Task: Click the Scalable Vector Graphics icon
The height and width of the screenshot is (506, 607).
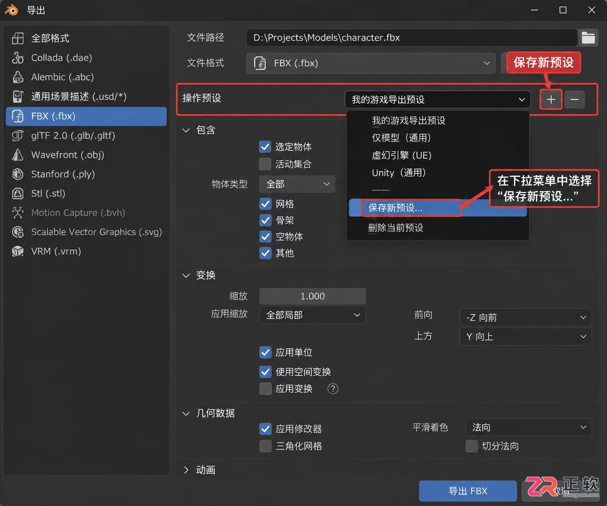Action: pos(18,232)
